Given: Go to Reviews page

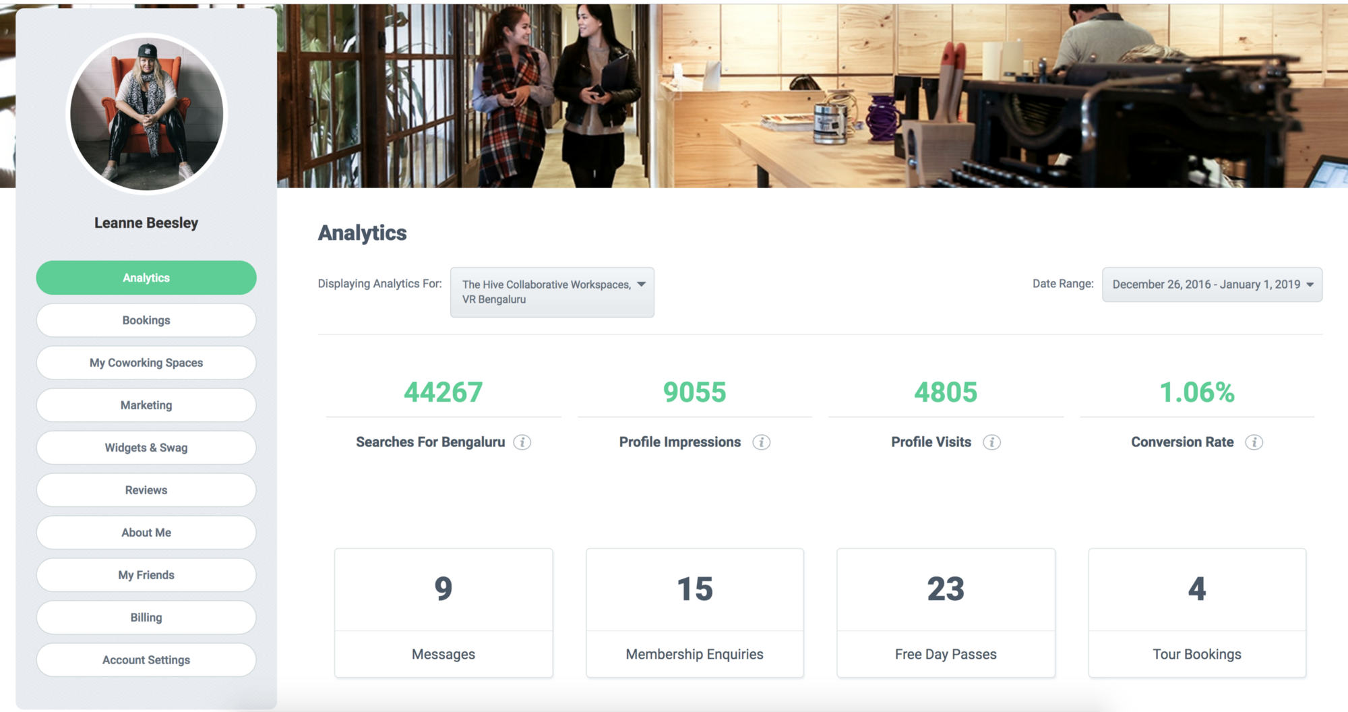Looking at the screenshot, I should (146, 490).
